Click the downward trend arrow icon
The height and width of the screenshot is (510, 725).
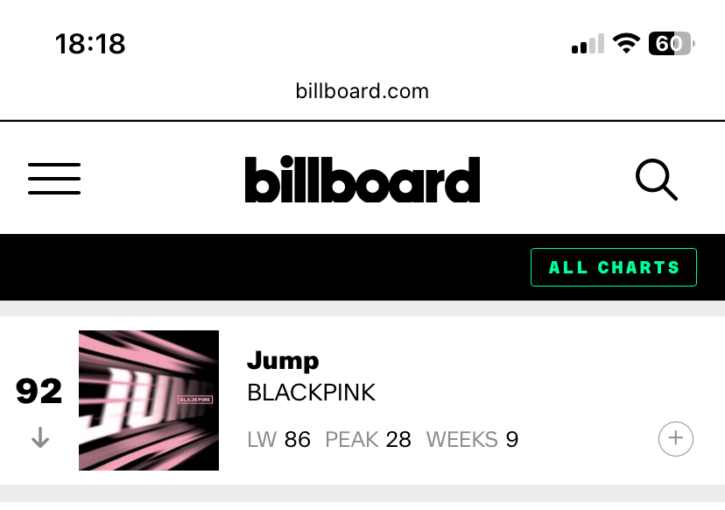pyautogui.click(x=40, y=437)
